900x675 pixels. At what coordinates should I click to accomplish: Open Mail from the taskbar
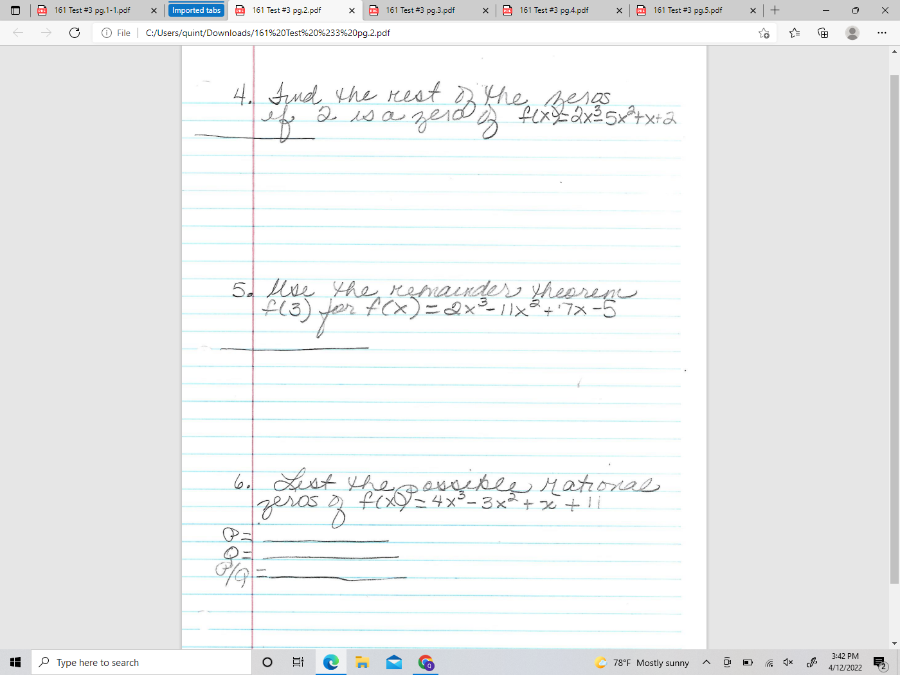(393, 662)
